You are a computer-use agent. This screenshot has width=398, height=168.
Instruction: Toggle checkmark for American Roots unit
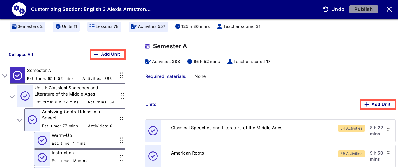153,156
